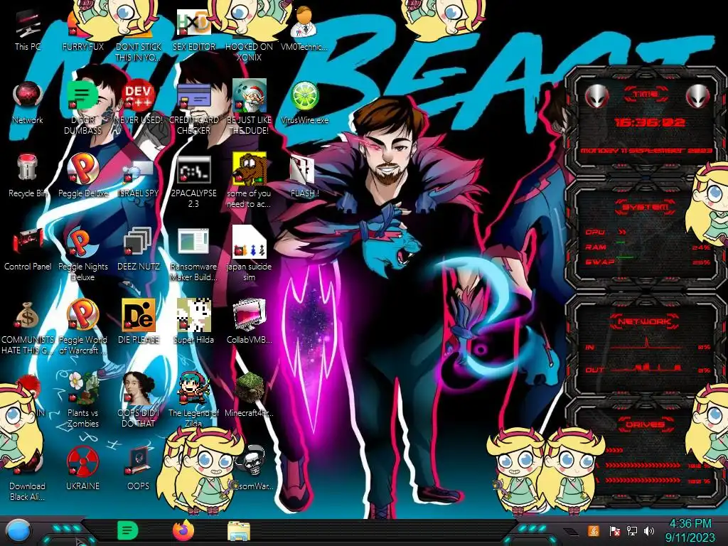This screenshot has width=728, height=546.
Task: Select the FLASH ! desktop icon
Action: click(x=304, y=176)
